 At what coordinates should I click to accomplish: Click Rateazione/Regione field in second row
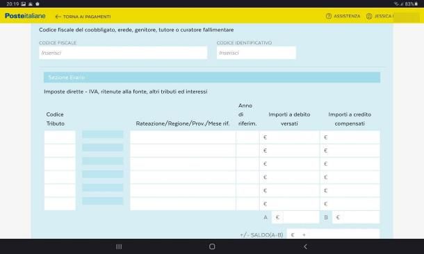pyautogui.click(x=183, y=151)
